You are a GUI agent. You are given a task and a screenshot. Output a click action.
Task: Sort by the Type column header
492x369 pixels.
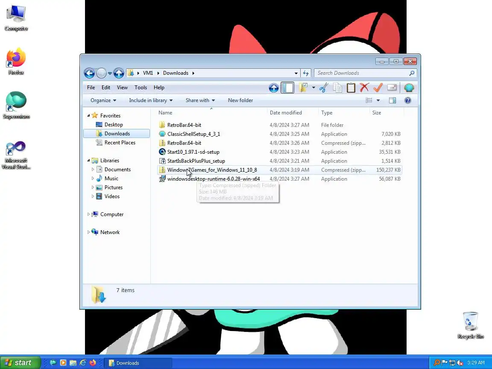click(x=343, y=113)
